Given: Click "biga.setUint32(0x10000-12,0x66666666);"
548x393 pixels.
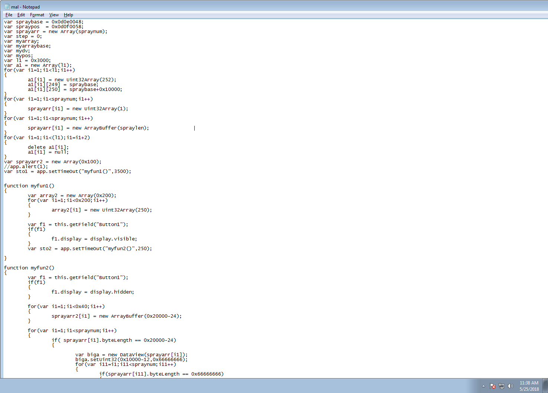Looking at the screenshot, I should tap(132, 360).
